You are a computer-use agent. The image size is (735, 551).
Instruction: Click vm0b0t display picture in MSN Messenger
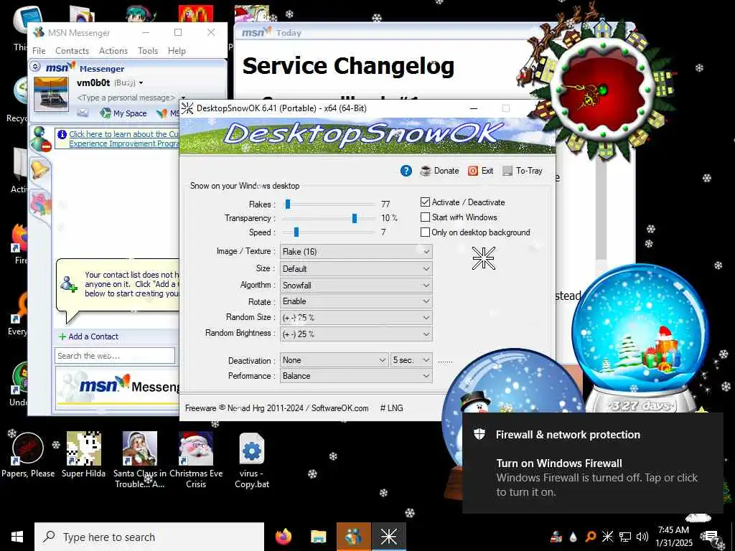click(51, 95)
